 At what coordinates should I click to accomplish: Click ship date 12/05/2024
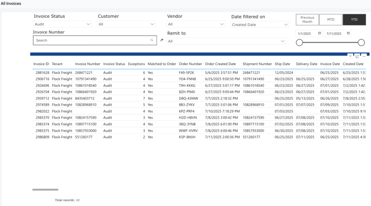(x=284, y=73)
